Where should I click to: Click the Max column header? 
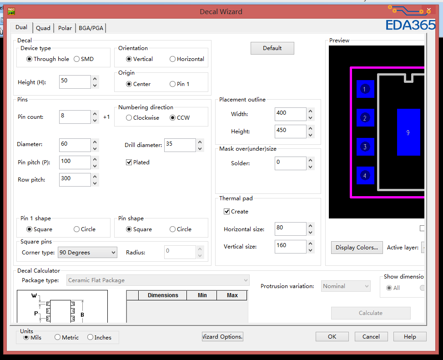[232, 295]
